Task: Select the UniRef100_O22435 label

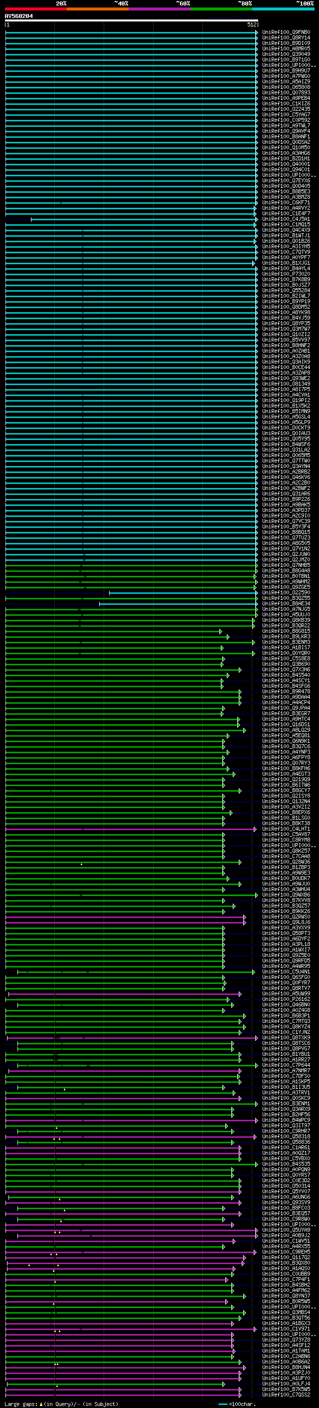Action: [286, 109]
